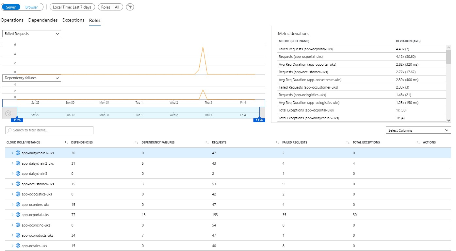Image resolution: width=456 pixels, height=251 pixels.
Task: Open the Operations tab
Action: coord(12,20)
